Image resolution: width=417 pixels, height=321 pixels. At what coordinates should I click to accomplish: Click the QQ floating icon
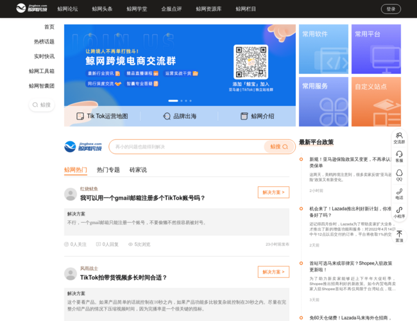pos(399,175)
